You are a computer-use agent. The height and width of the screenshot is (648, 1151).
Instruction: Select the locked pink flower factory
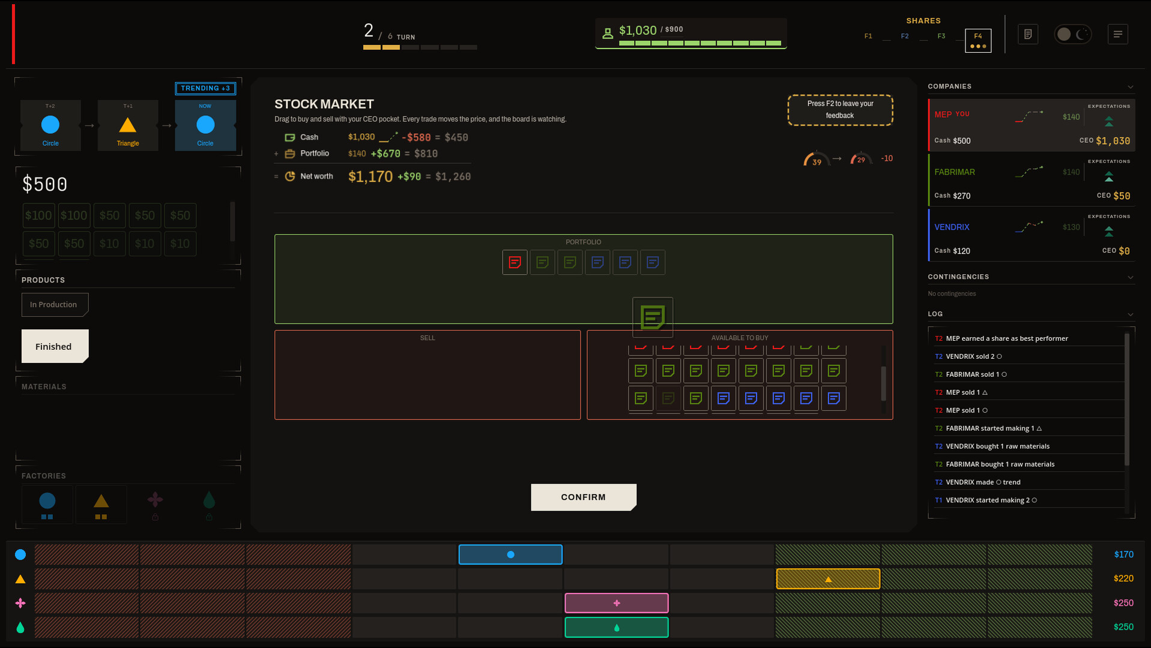point(155,505)
